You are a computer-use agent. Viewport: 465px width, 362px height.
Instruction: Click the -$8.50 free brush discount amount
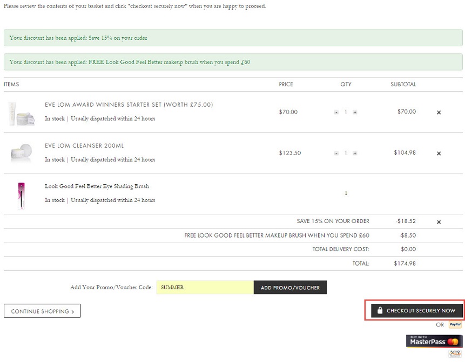pos(407,235)
